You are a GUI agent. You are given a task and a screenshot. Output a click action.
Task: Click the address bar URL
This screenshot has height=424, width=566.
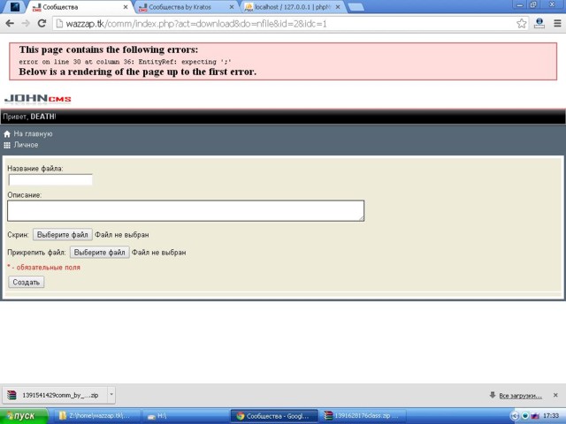[x=196, y=24]
